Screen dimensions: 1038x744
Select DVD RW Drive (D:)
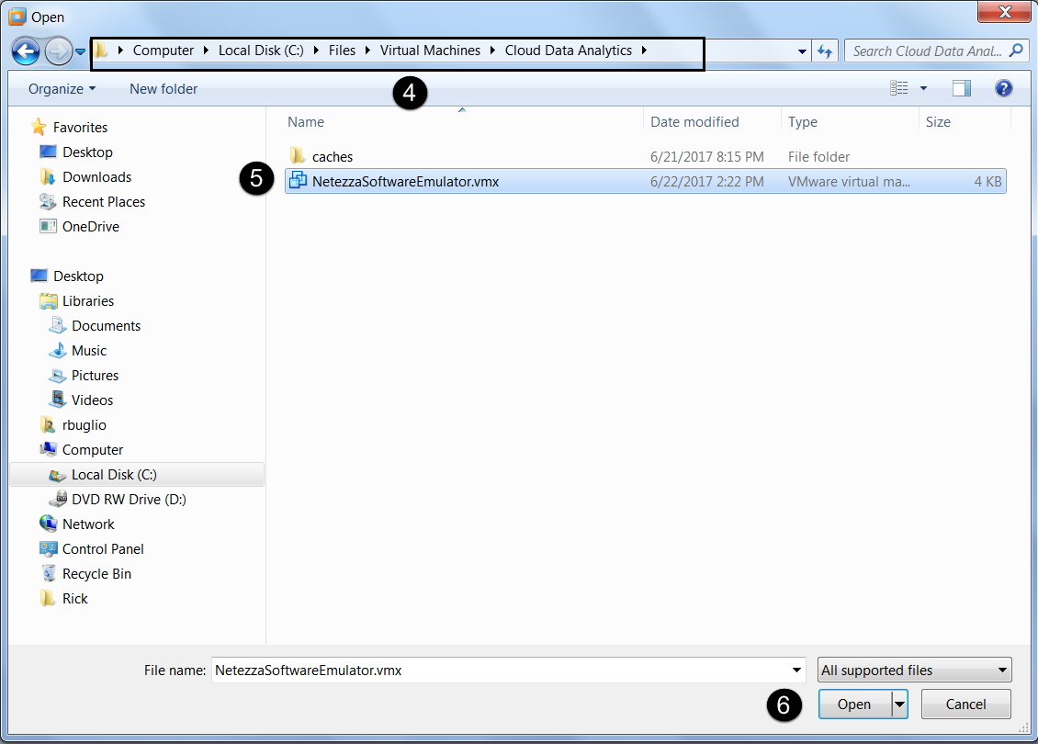pos(129,500)
